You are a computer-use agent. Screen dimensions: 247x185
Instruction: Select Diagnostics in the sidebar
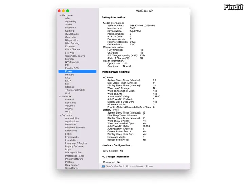pyautogui.click(x=72, y=40)
